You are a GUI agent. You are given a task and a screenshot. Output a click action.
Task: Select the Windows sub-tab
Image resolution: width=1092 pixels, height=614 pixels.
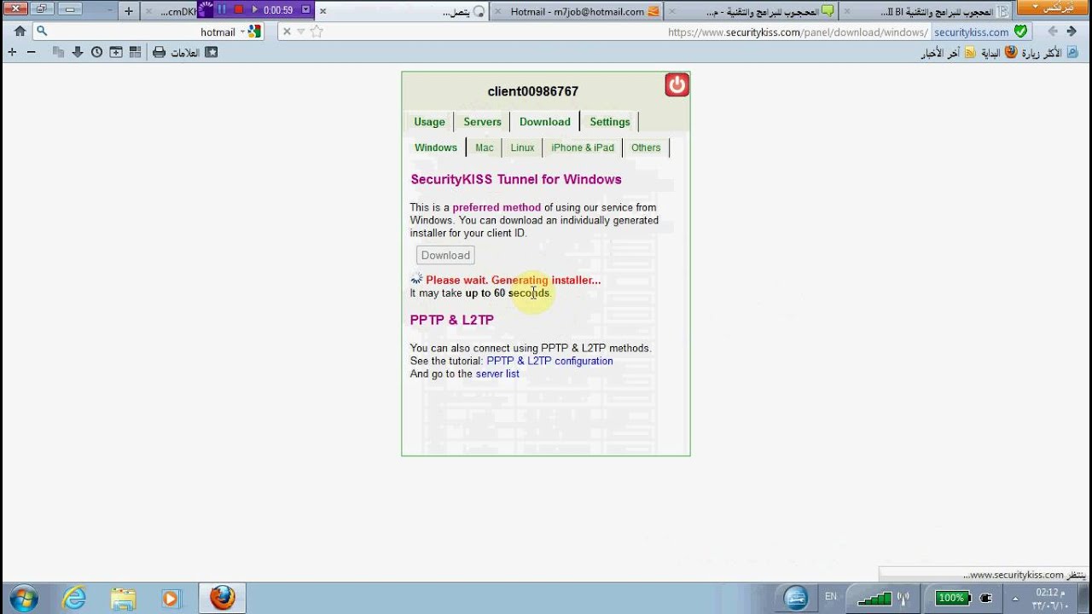click(436, 148)
